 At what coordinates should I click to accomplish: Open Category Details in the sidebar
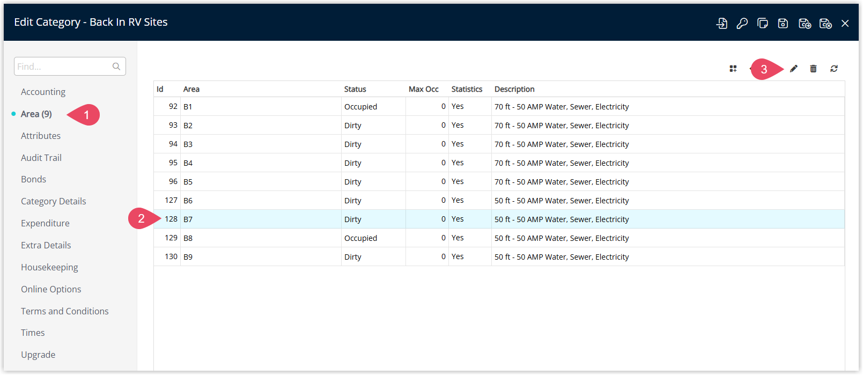(x=53, y=201)
